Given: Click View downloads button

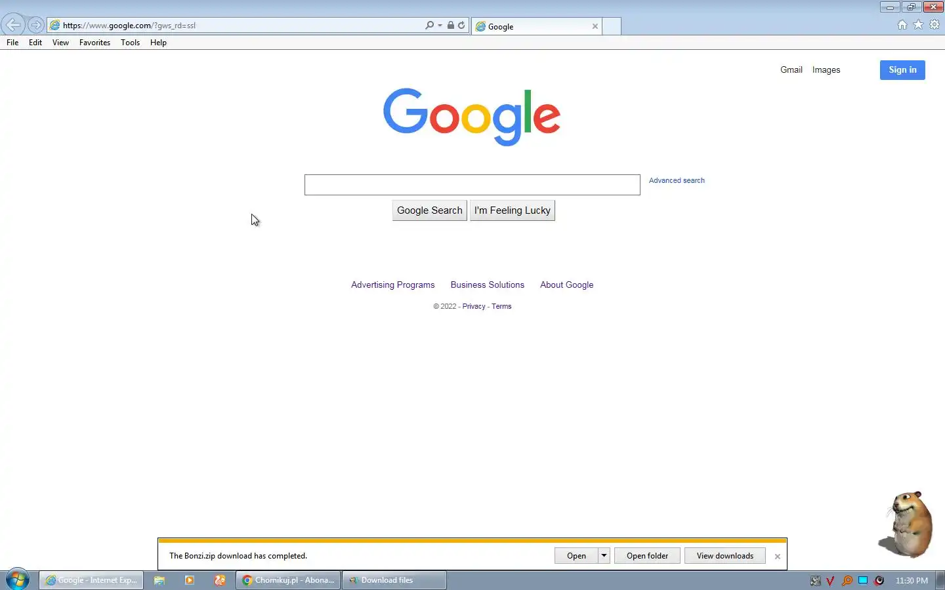Looking at the screenshot, I should click(x=724, y=556).
